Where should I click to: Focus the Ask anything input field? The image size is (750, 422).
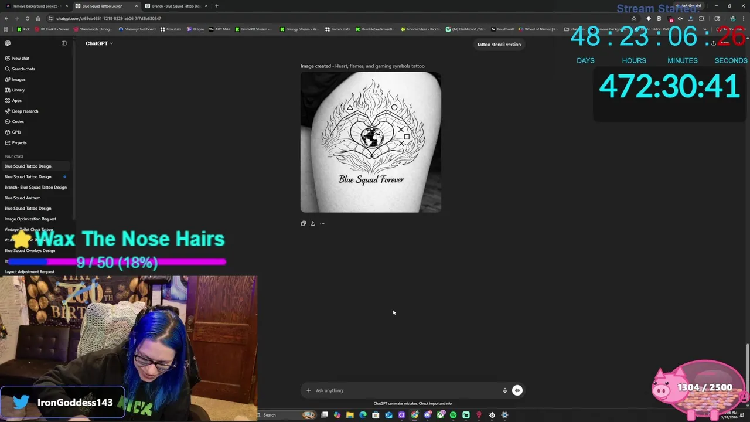pos(407,390)
